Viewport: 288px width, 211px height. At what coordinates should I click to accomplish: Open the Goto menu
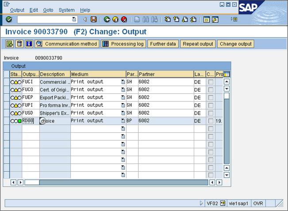pos(48,10)
